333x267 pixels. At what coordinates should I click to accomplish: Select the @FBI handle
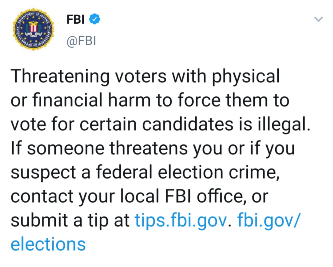coord(81,41)
